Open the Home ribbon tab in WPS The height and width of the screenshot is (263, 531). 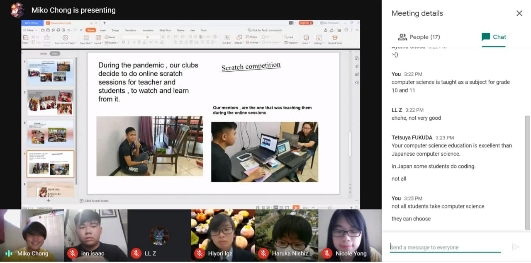click(91, 30)
